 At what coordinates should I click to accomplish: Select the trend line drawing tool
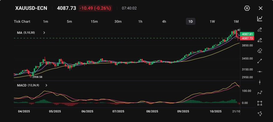click(x=260, y=61)
